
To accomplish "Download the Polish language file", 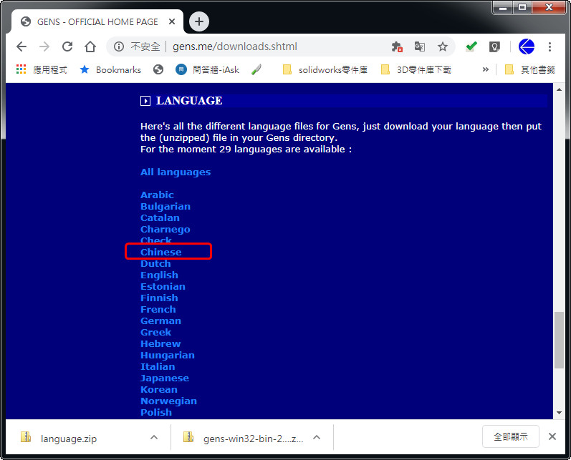I will tap(156, 412).
